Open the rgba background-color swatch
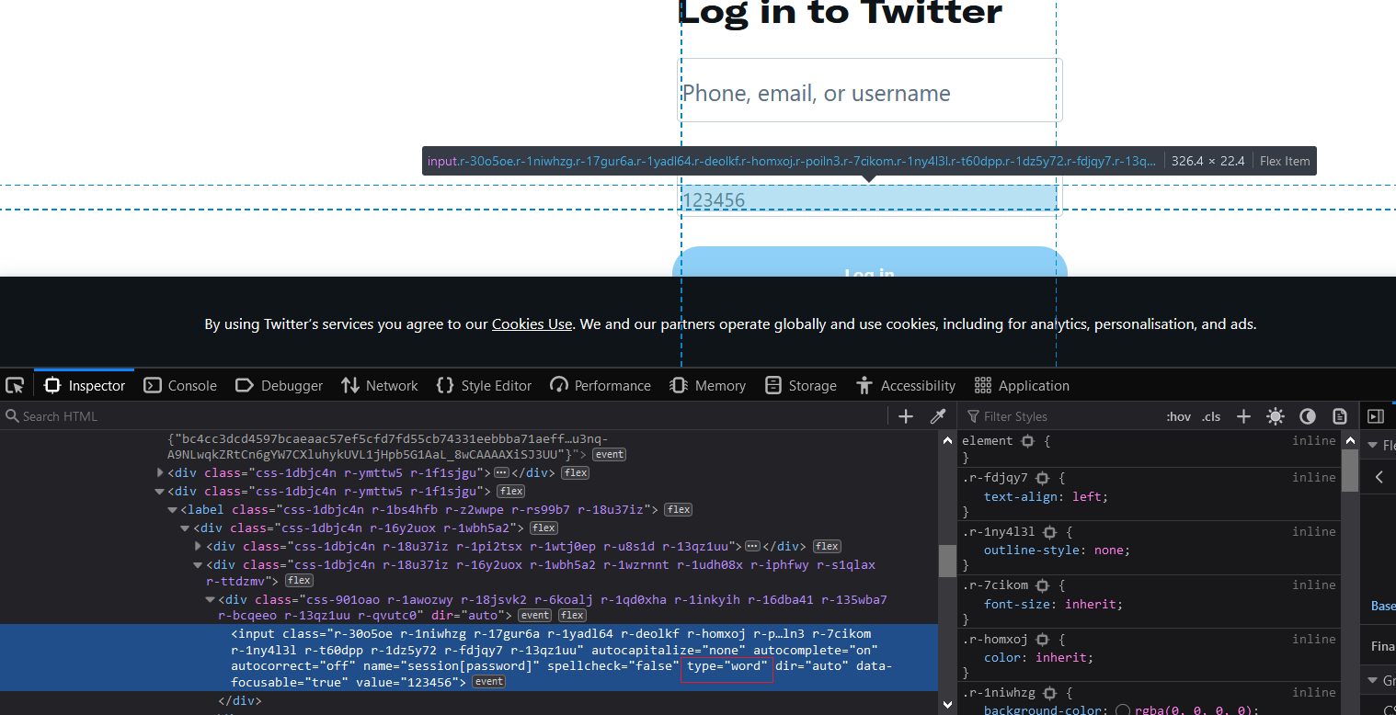Viewport: 1396px width, 715px height. point(1122,710)
